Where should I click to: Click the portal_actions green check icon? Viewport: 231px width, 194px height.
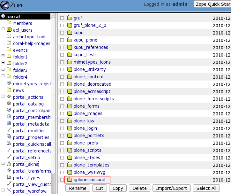click(9, 96)
